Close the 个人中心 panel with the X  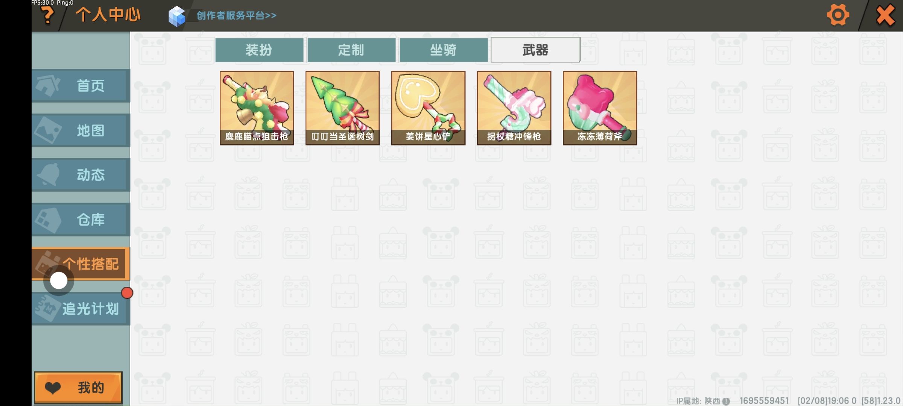click(885, 15)
